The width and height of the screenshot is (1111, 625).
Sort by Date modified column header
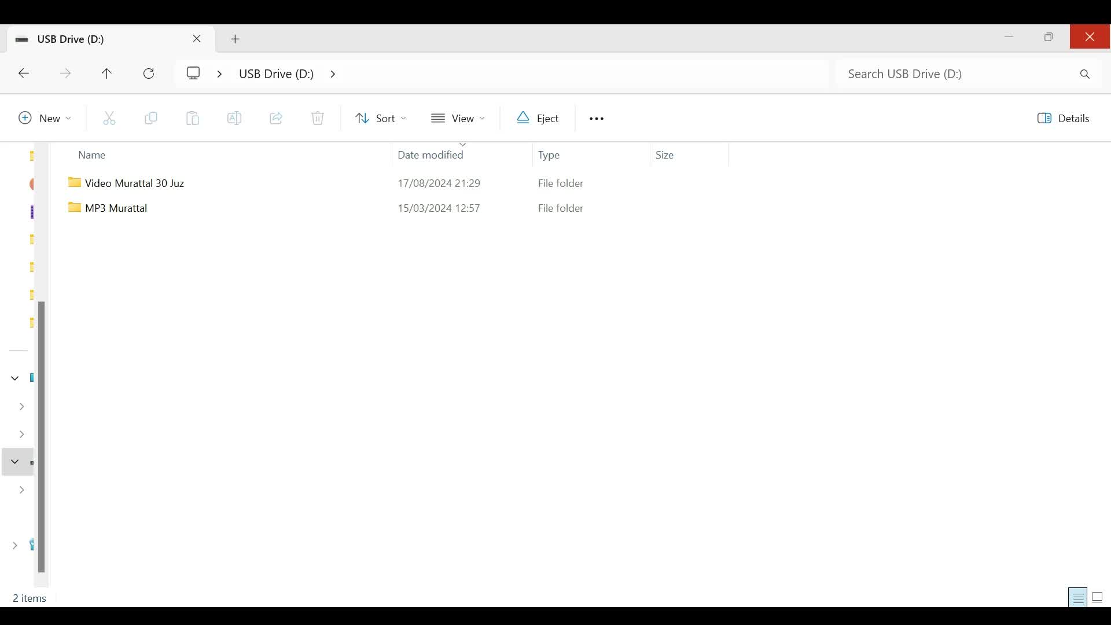(x=462, y=155)
